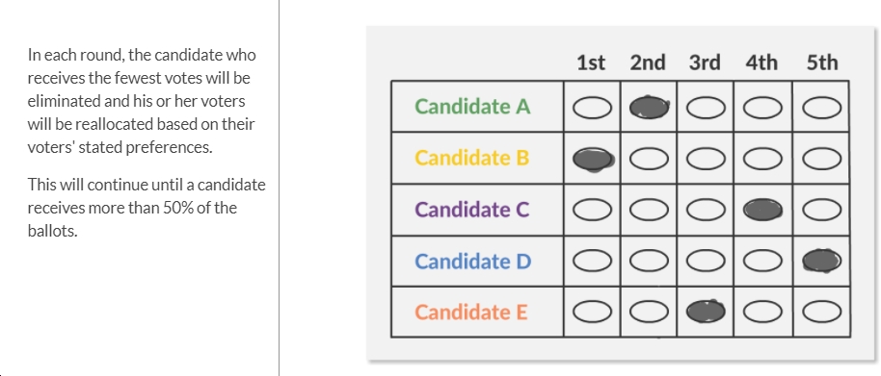This screenshot has height=376, width=881.
Task: Select Candidate E's 5th choice oval
Action: click(x=821, y=313)
